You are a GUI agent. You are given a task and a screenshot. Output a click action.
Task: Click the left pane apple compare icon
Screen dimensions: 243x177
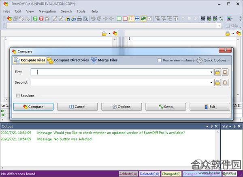[x=115, y=33]
